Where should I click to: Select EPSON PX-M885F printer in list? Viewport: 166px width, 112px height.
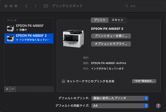tap(29, 28)
